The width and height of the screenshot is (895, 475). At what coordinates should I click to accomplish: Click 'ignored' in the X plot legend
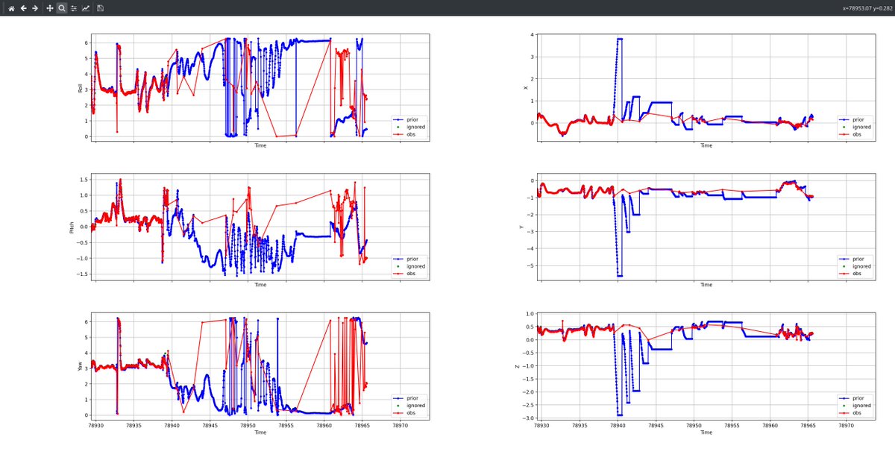pos(861,127)
